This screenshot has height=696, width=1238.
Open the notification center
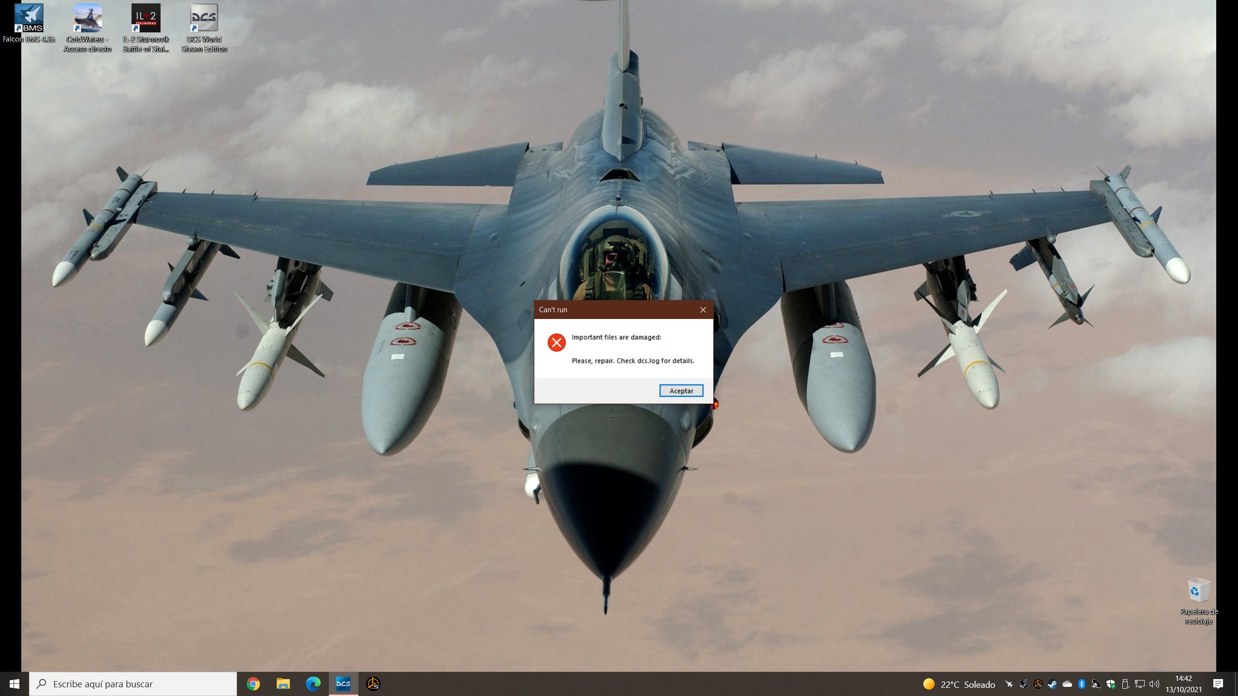coord(1218,684)
